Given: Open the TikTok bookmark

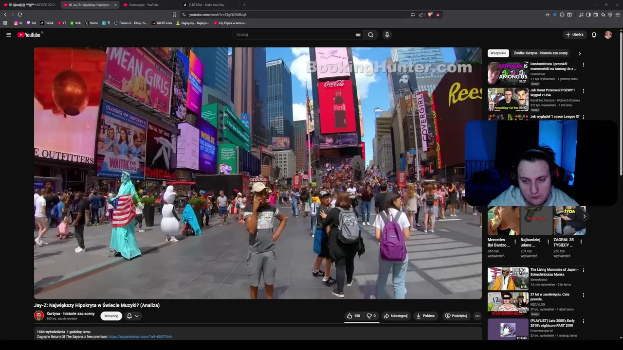Looking at the screenshot, I should click(x=47, y=23).
